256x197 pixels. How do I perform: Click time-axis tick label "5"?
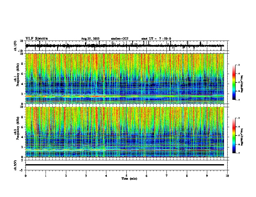[x=126, y=176]
